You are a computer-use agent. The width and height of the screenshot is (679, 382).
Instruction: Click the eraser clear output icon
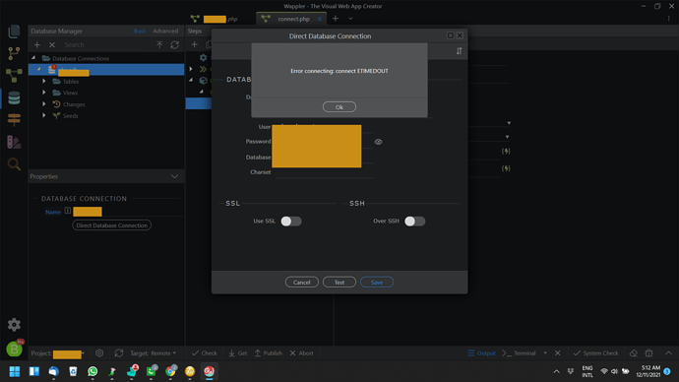tap(634, 353)
